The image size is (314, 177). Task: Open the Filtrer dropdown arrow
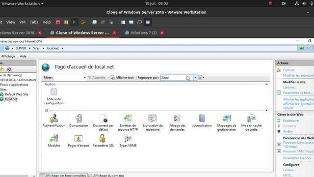click(x=85, y=78)
